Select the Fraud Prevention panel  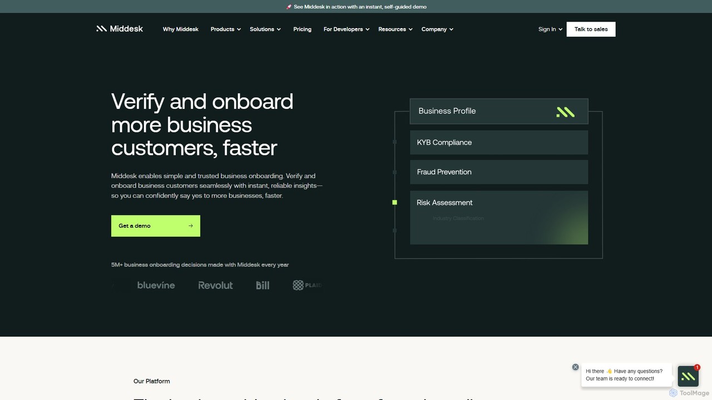click(499, 172)
